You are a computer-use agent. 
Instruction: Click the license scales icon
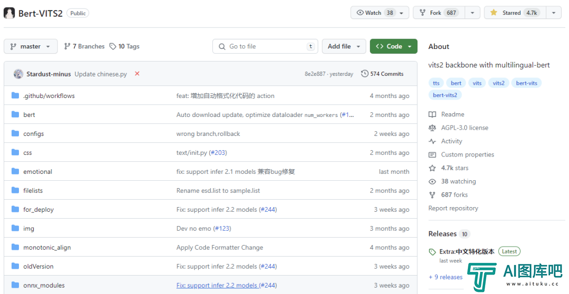tap(432, 128)
